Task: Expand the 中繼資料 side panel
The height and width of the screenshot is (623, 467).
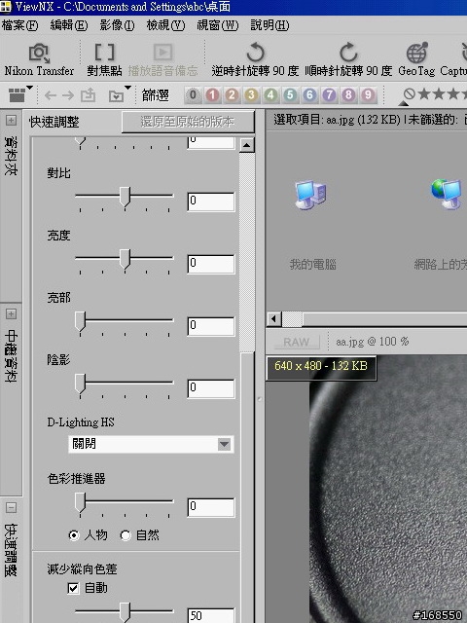Action: click(11, 314)
